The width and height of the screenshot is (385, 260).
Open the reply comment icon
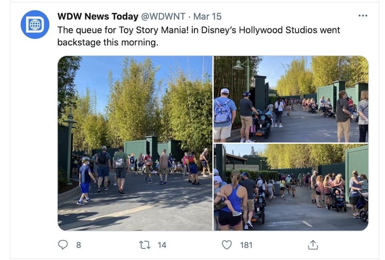pos(63,245)
